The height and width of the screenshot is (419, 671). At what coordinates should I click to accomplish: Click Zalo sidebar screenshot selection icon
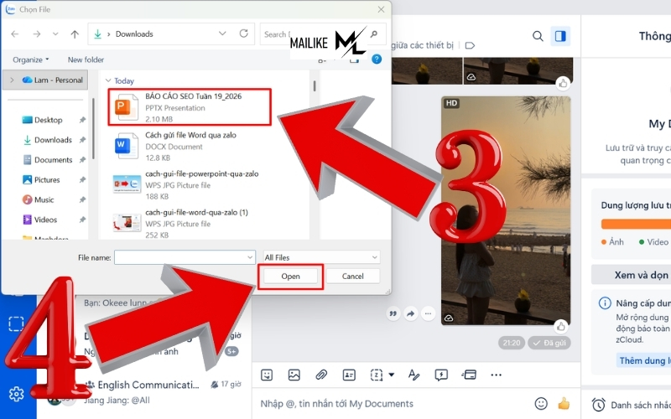(x=16, y=323)
